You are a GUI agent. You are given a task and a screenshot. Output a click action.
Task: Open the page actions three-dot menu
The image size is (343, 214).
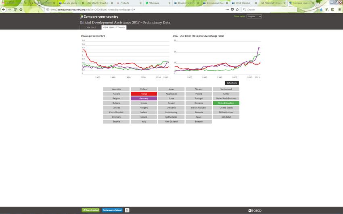click(227, 9)
